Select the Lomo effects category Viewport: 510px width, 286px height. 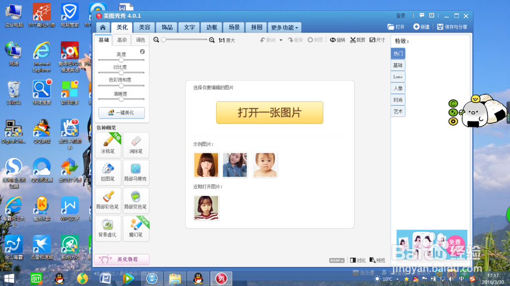(398, 77)
